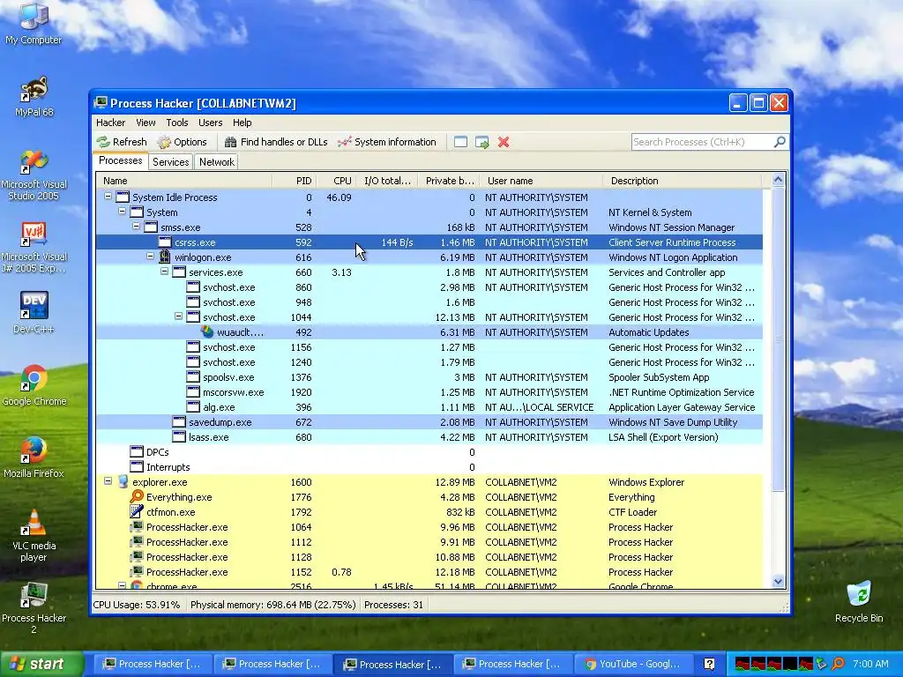
Task: Open the Hacker menu
Action: point(110,123)
